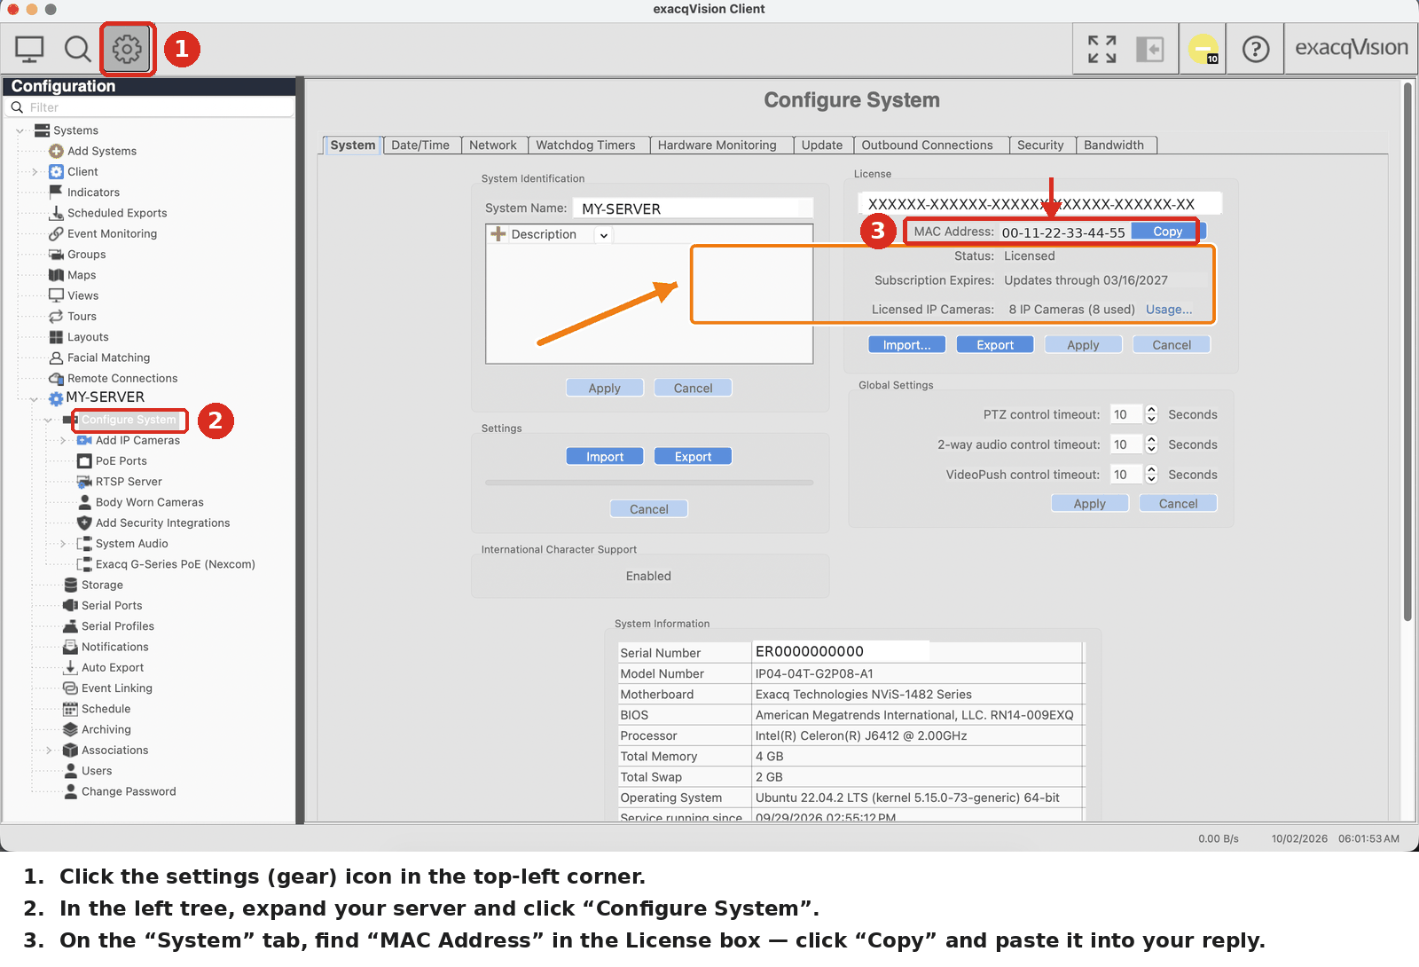Open the Live monitor view icon
1419x967 pixels.
[x=29, y=49]
